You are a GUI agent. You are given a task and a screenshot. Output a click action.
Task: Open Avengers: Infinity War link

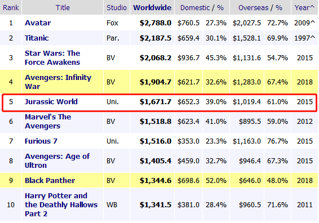58,82
